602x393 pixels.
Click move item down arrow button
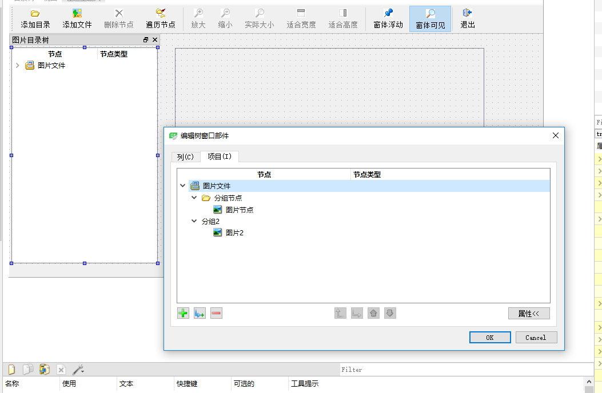390,313
